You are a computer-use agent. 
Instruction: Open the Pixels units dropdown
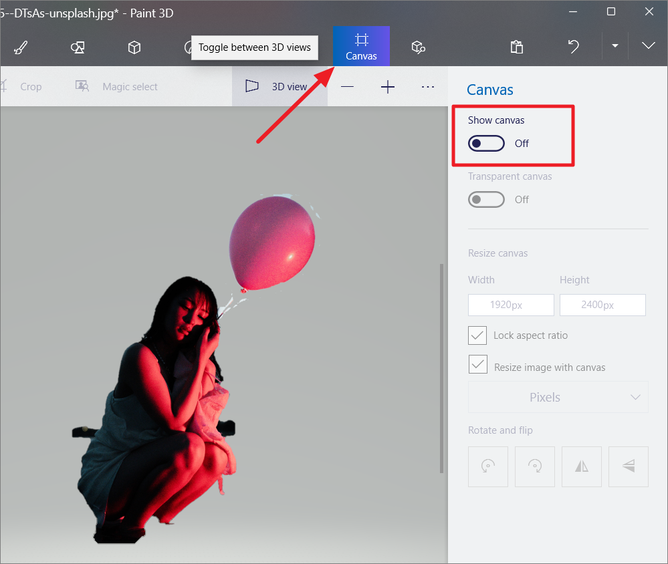(x=558, y=397)
